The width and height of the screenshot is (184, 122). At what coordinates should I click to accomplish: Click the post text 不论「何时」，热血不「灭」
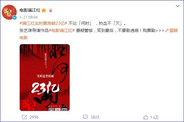[97, 23]
